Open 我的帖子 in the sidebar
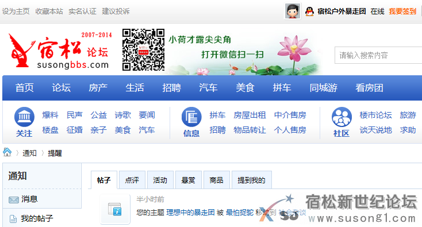The width and height of the screenshot is (422, 227). point(37,218)
